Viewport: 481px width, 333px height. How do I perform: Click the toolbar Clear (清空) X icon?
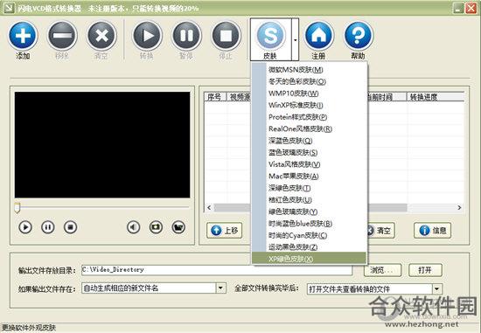[101, 36]
